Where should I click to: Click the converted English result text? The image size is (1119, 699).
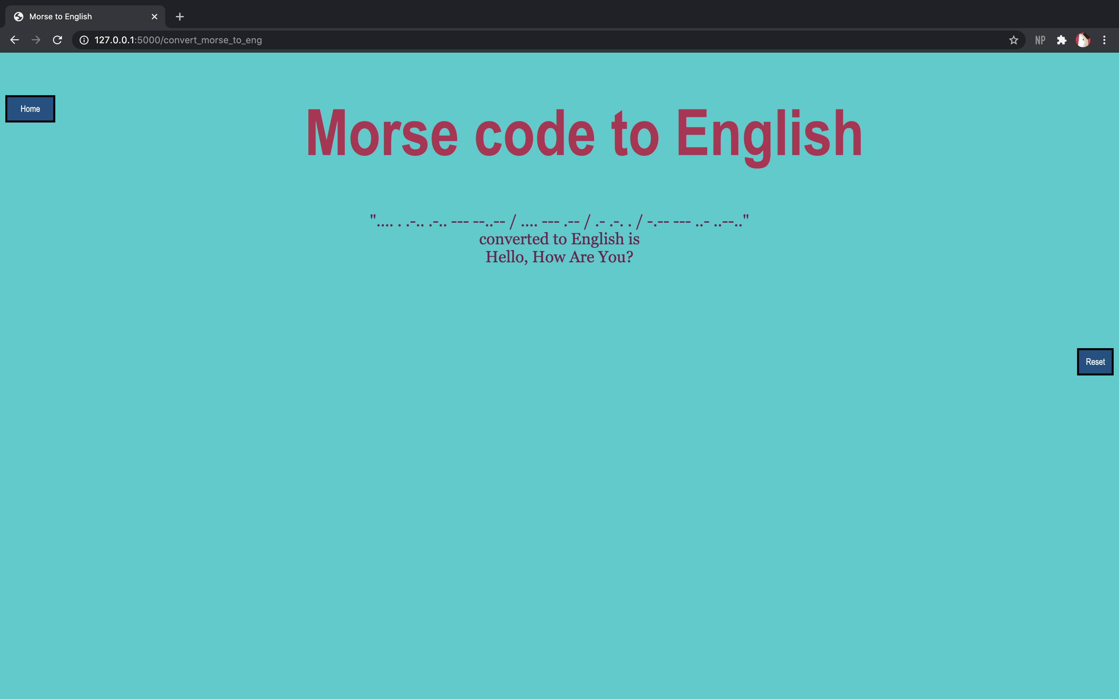click(x=559, y=257)
